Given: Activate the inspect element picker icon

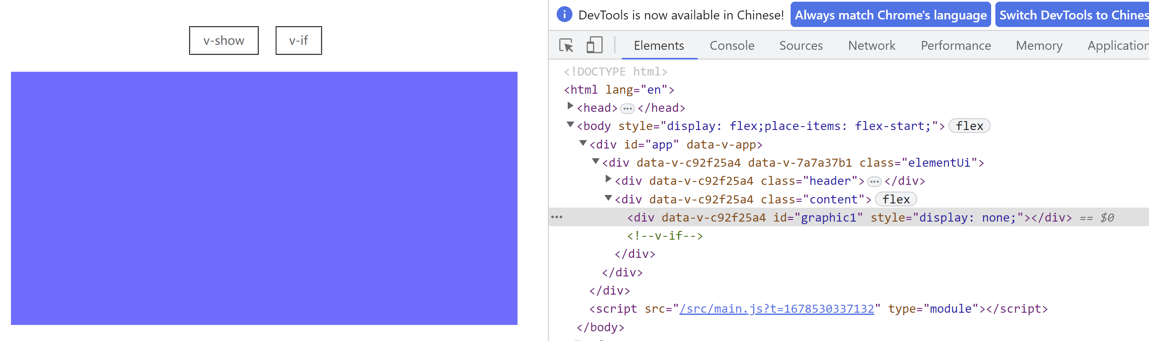Looking at the screenshot, I should click(566, 46).
